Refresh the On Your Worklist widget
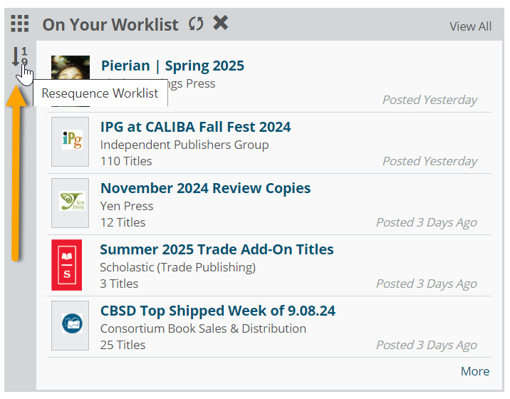The image size is (510, 399). 196,24
